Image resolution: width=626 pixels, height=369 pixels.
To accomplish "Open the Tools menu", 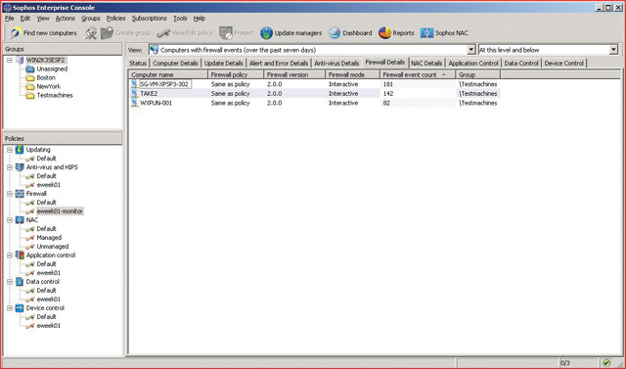I will pyautogui.click(x=180, y=19).
